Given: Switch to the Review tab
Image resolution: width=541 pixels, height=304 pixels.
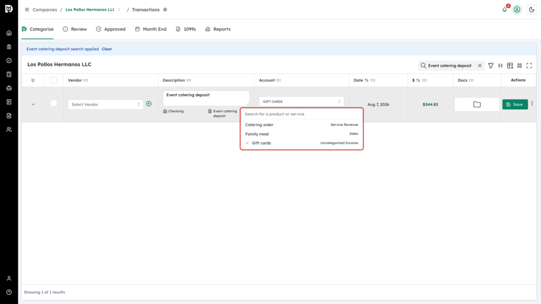Looking at the screenshot, I should pyautogui.click(x=75, y=30).
